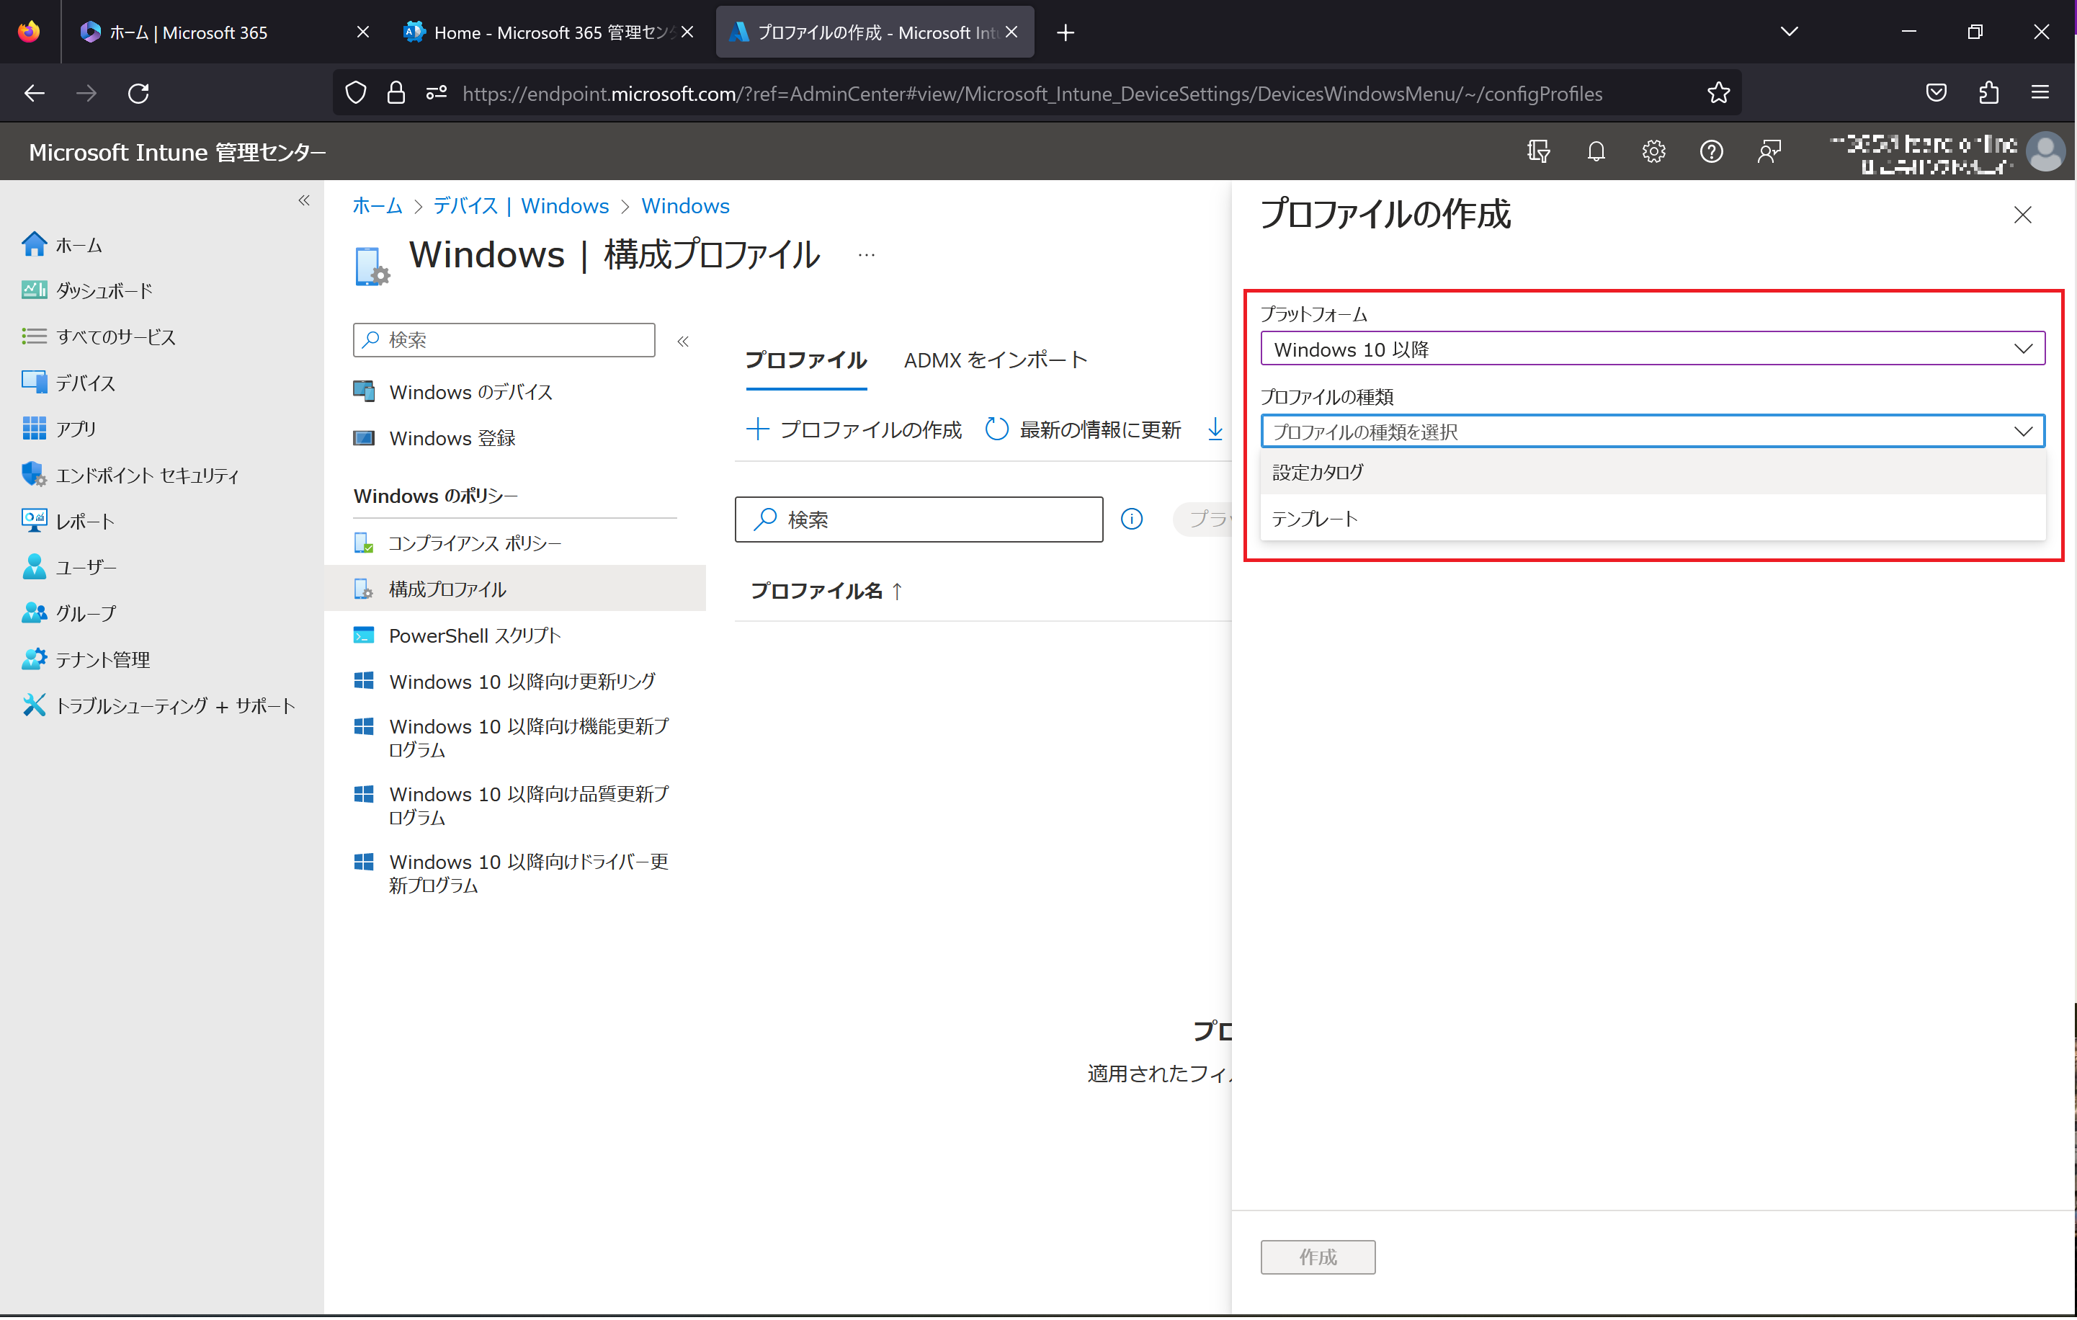2077x1320 pixels.
Task: Open テナント管理 in the left navigation
Action: 86,659
